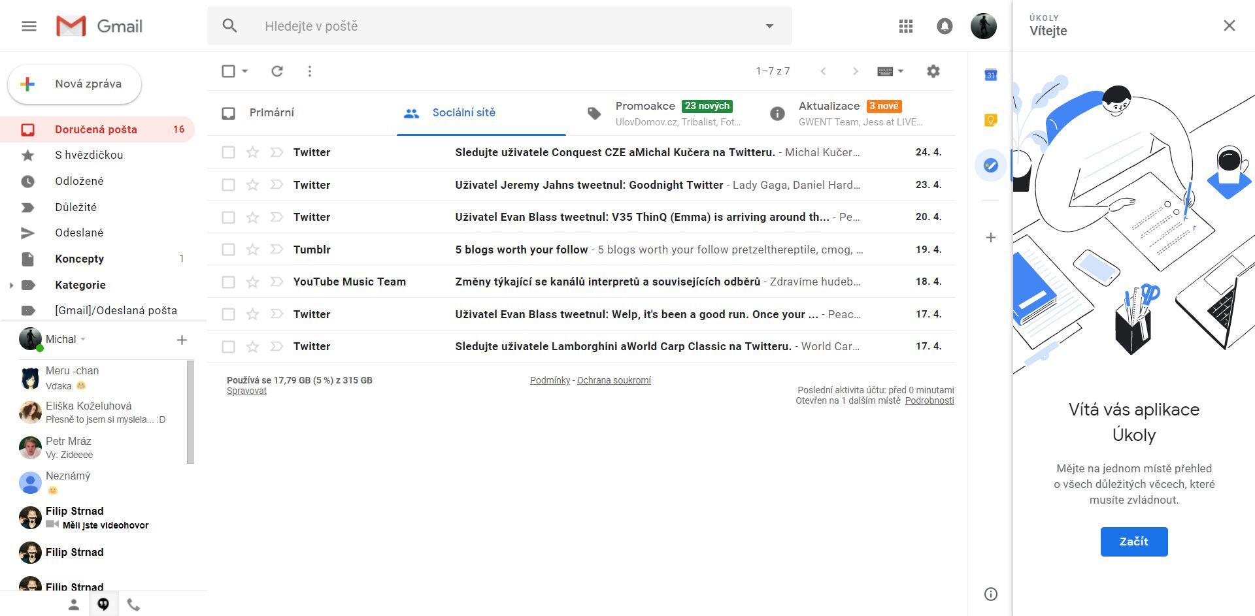Open Keep notes in the side panel
Viewport: 1255px width, 616px height.
[990, 120]
